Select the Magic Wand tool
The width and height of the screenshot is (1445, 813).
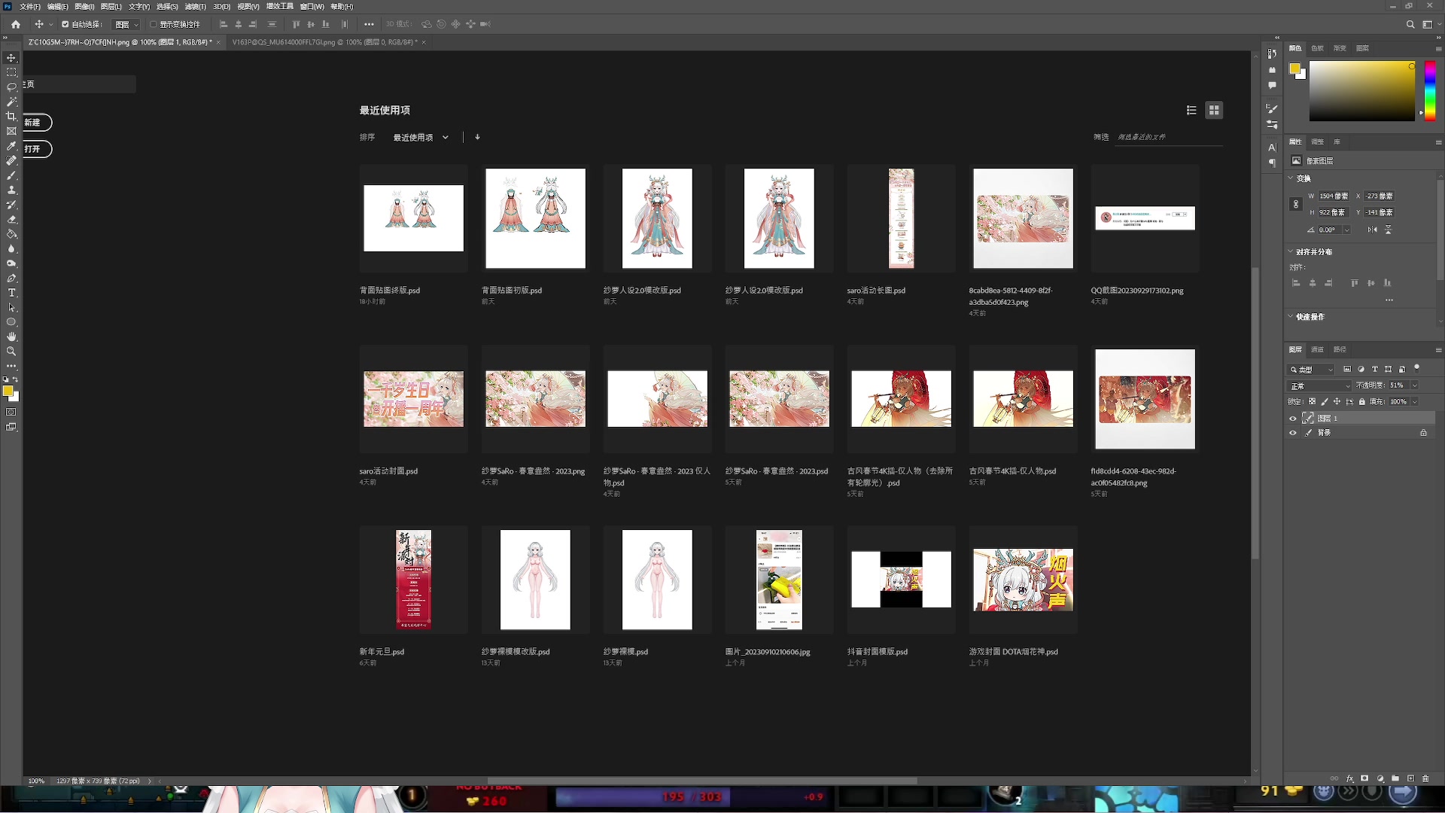(x=11, y=102)
